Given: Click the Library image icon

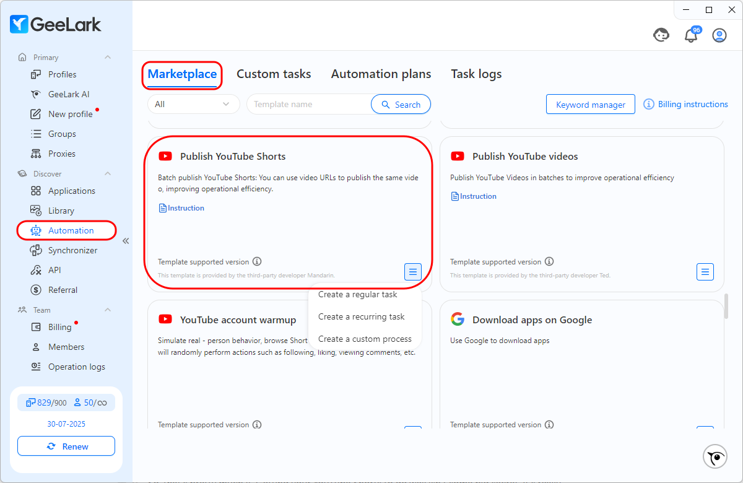Looking at the screenshot, I should (36, 211).
